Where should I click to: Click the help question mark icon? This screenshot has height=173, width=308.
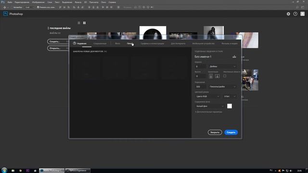295,14
